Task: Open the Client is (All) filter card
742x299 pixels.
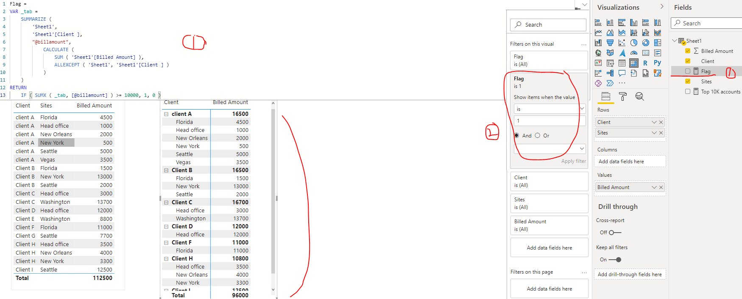Action: (x=549, y=181)
